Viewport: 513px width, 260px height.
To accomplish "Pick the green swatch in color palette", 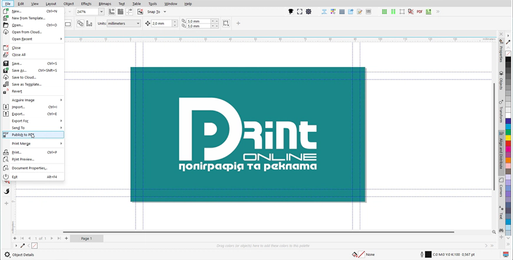I will tap(508, 132).
